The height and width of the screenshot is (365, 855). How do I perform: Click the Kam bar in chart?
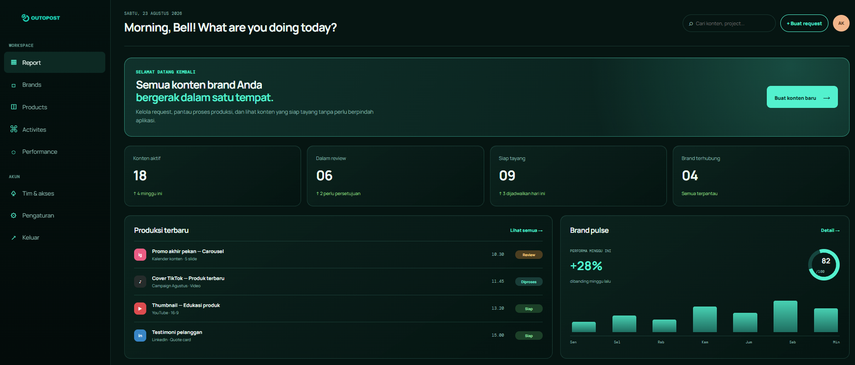705,320
